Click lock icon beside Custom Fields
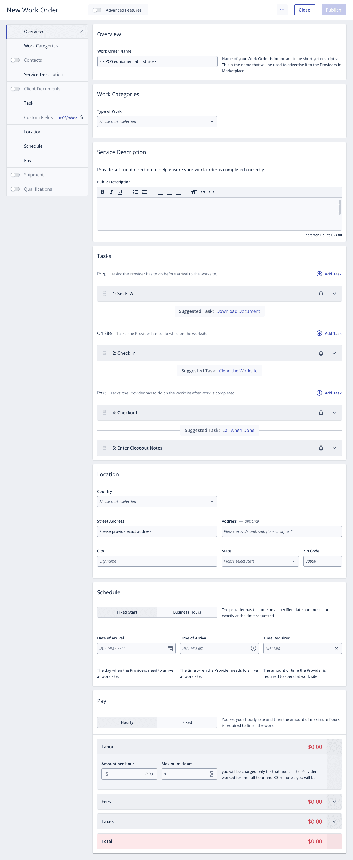Image resolution: width=353 pixels, height=860 pixels. coord(81,117)
